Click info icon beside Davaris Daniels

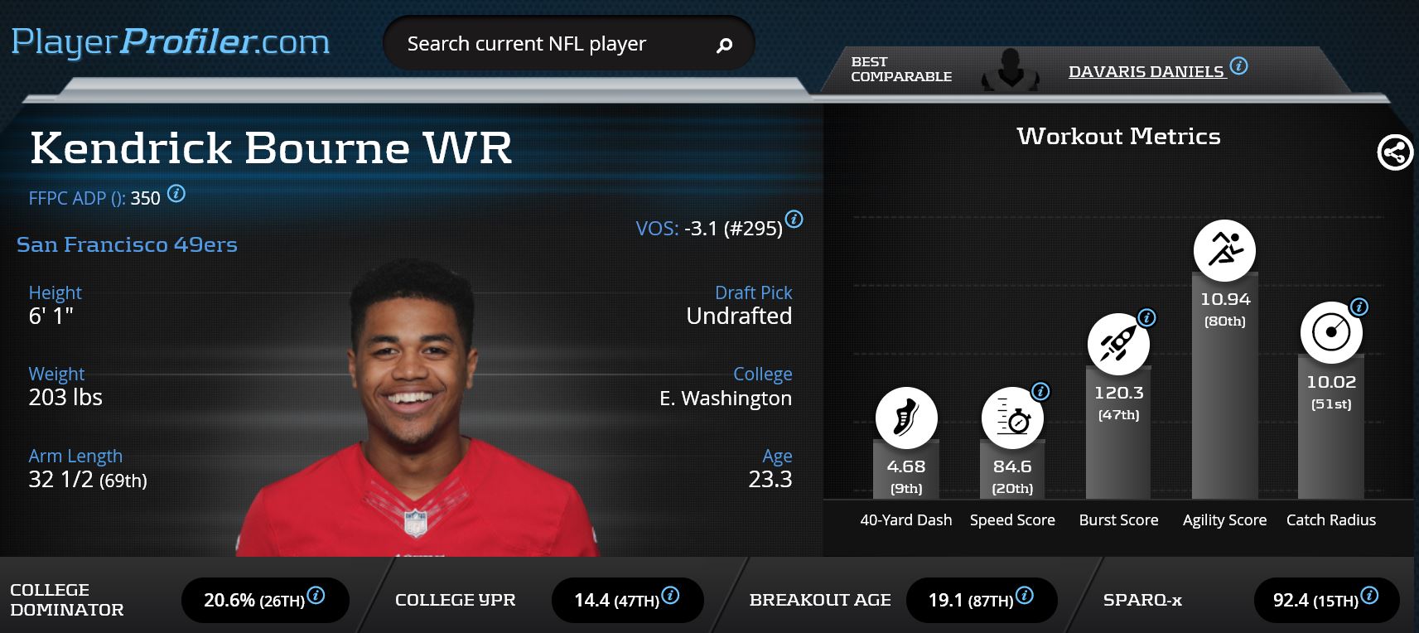1238,65
